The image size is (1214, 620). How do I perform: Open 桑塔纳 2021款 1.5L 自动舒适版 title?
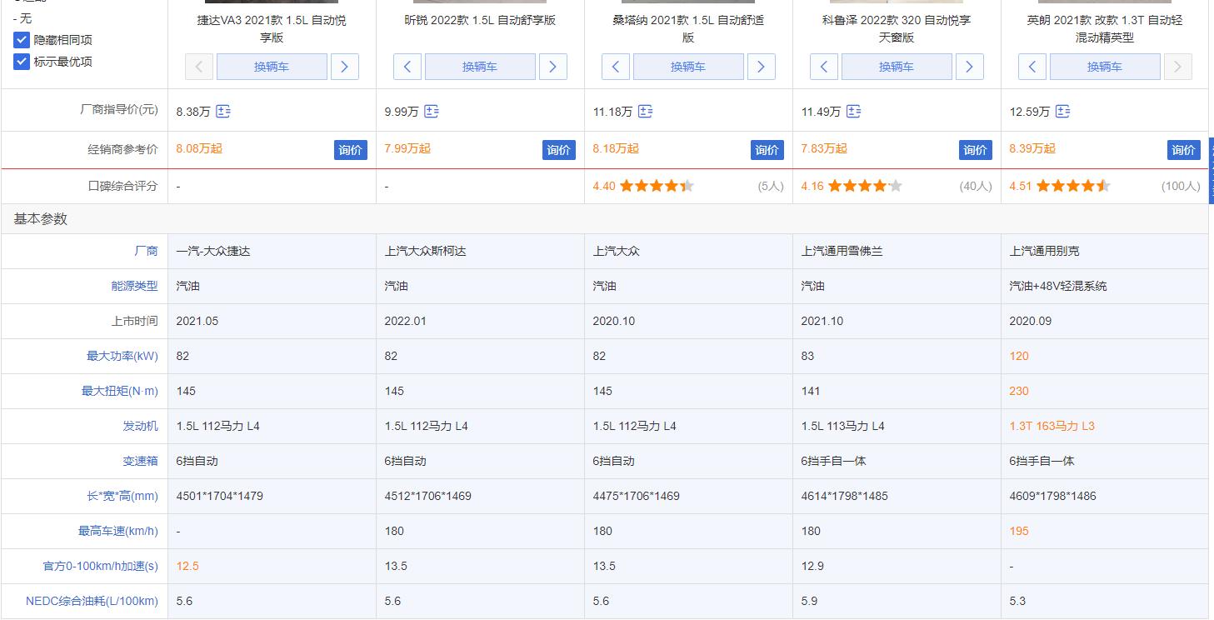[688, 28]
